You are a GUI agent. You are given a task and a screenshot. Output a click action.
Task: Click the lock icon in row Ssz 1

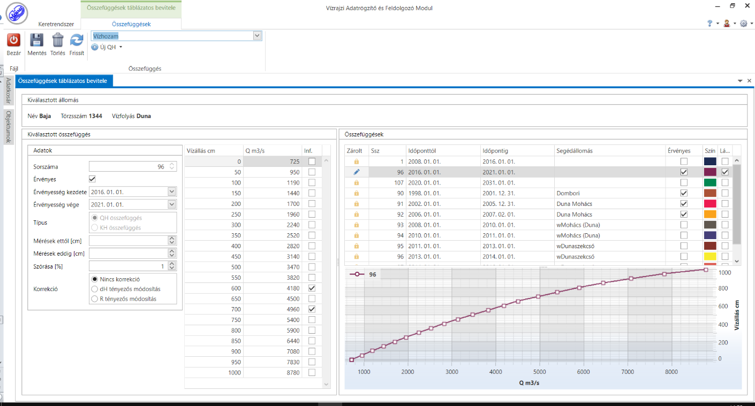click(x=357, y=161)
